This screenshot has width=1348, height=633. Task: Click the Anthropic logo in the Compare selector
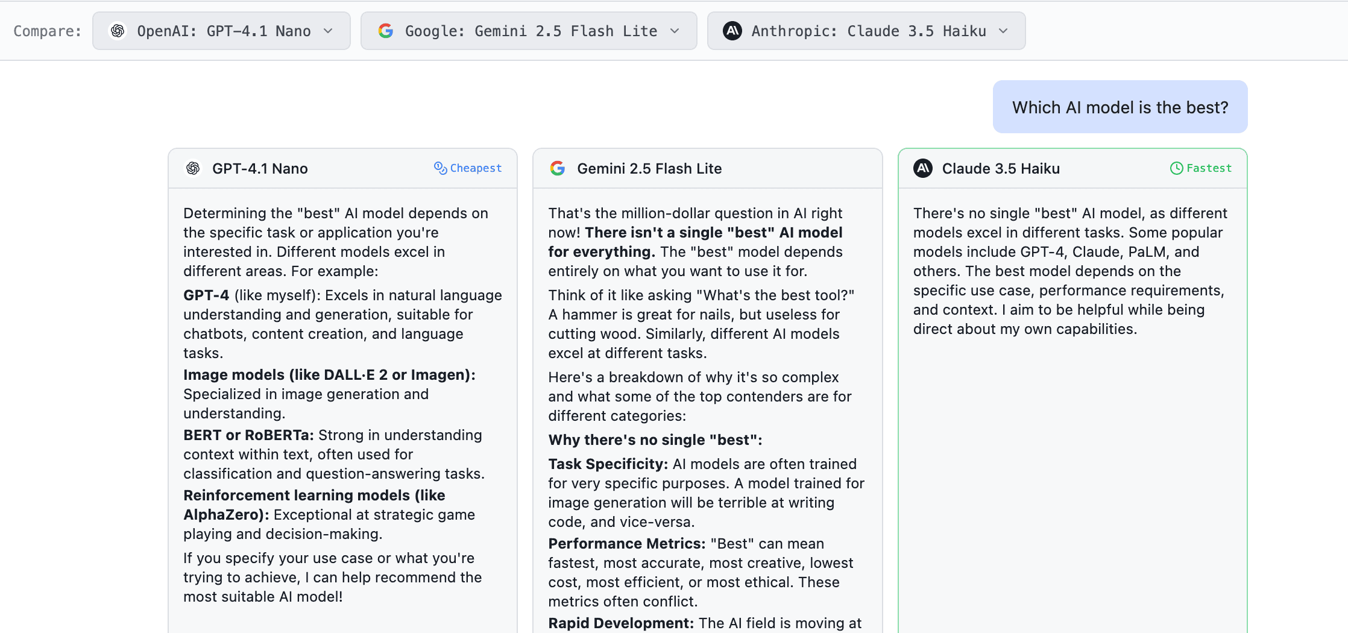coord(732,31)
